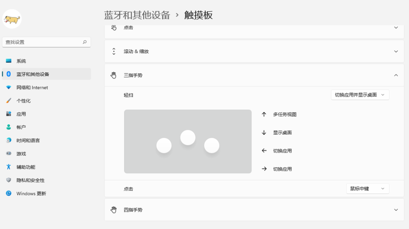Image resolution: width=409 pixels, height=229 pixels.
Task: Click the three-finger hand icon
Action: [x=114, y=75]
